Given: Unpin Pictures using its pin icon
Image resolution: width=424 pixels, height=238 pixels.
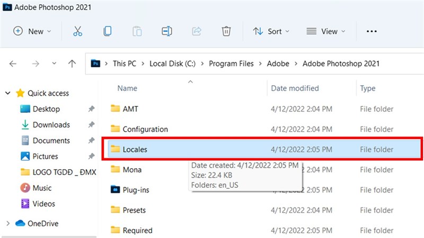Looking at the screenshot, I should click(91, 156).
